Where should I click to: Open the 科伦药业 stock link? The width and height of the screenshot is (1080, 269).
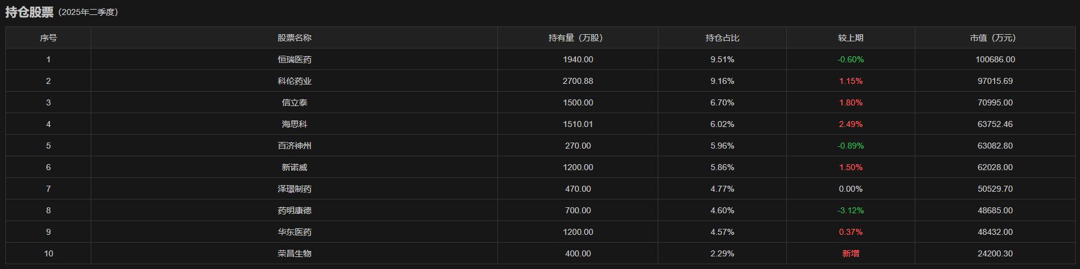(x=294, y=81)
